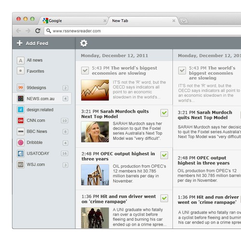Select the Favorites list
Screen dimensions: 241x241
[x=35, y=71]
